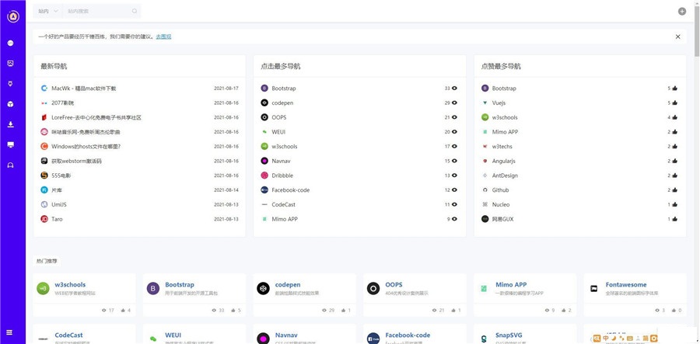Click thumbs-up icon next to Vuejs
Image resolution: width=700 pixels, height=344 pixels.
674,103
